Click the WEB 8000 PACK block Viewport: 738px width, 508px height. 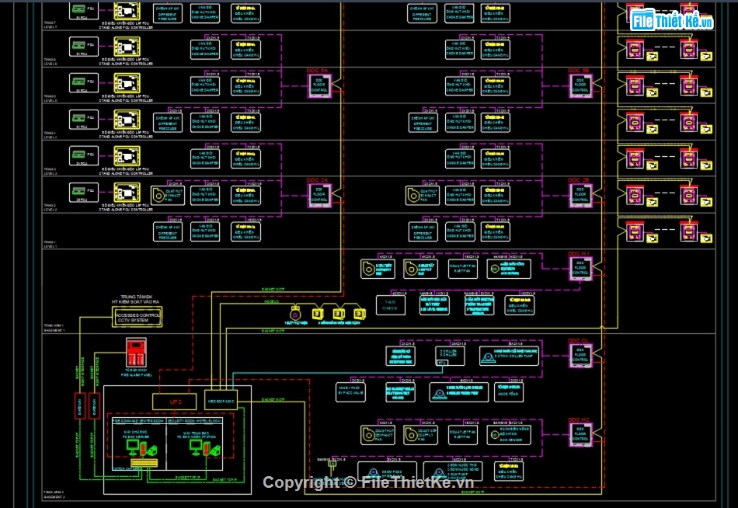click(221, 400)
